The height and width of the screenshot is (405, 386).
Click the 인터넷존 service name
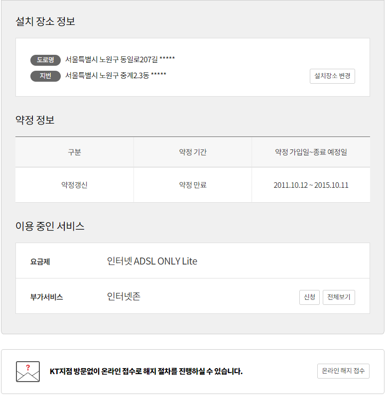coord(124,296)
